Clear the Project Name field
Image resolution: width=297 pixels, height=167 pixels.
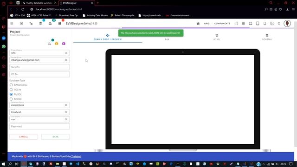66,53
